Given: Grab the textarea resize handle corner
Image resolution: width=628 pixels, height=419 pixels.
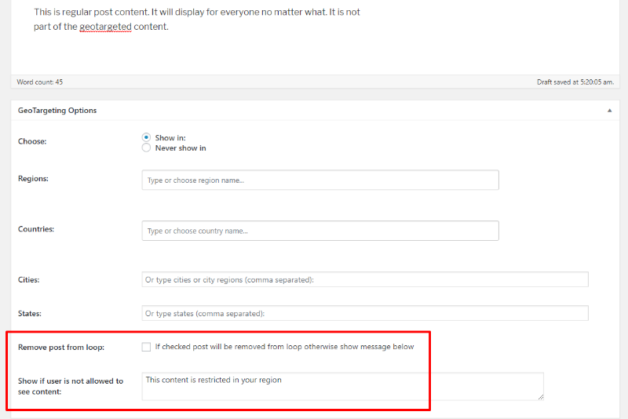Looking at the screenshot, I should click(x=540, y=397).
